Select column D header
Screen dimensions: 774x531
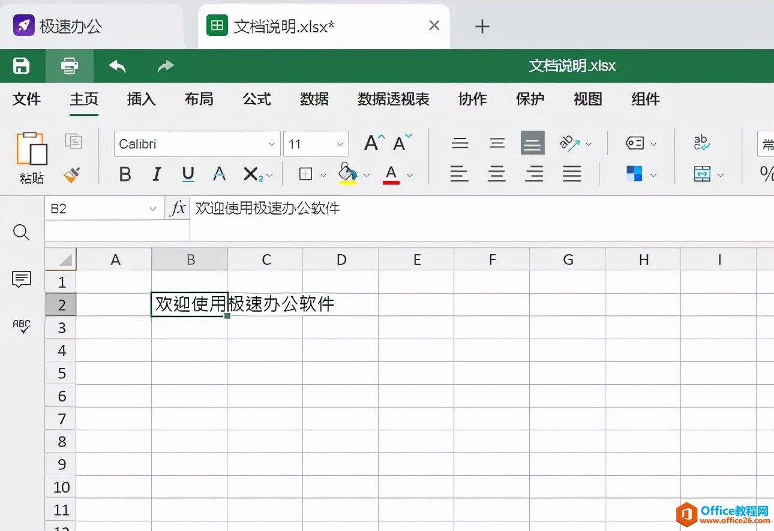click(341, 259)
